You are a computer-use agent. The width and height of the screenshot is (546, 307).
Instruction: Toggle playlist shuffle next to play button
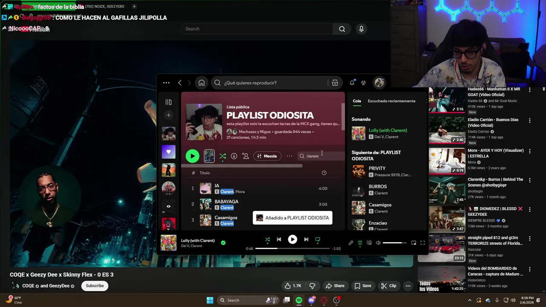[x=223, y=156]
